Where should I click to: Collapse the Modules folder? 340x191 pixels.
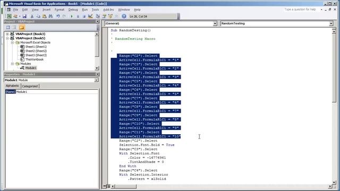coord(12,64)
